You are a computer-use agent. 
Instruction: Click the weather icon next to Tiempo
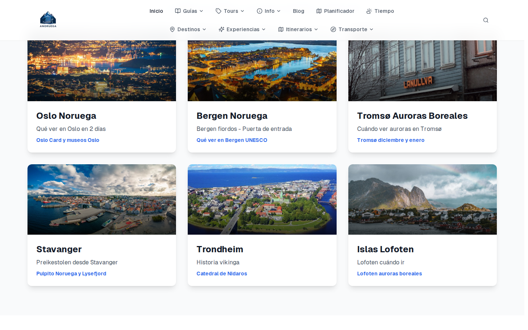[368, 11]
